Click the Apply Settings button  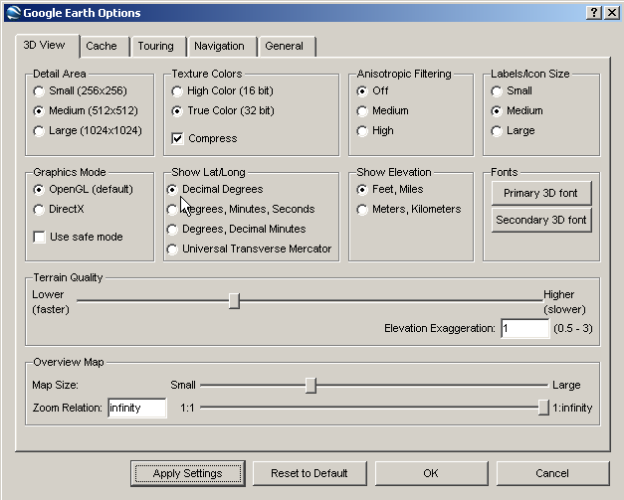coord(188,473)
